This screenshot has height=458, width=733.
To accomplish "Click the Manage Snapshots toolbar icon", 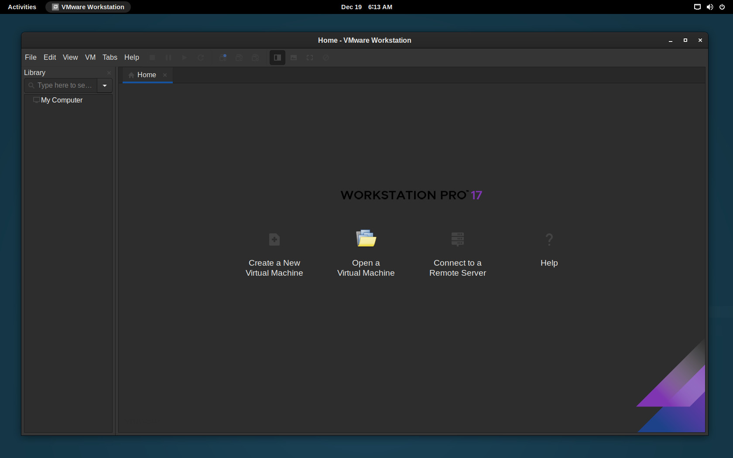I will click(x=255, y=58).
